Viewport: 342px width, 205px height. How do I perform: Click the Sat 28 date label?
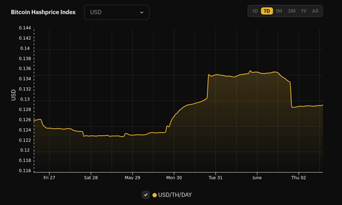(91, 178)
